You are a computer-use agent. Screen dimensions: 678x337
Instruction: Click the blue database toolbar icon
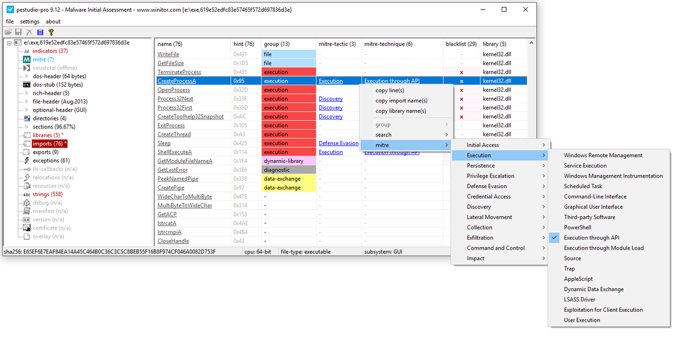click(x=40, y=33)
